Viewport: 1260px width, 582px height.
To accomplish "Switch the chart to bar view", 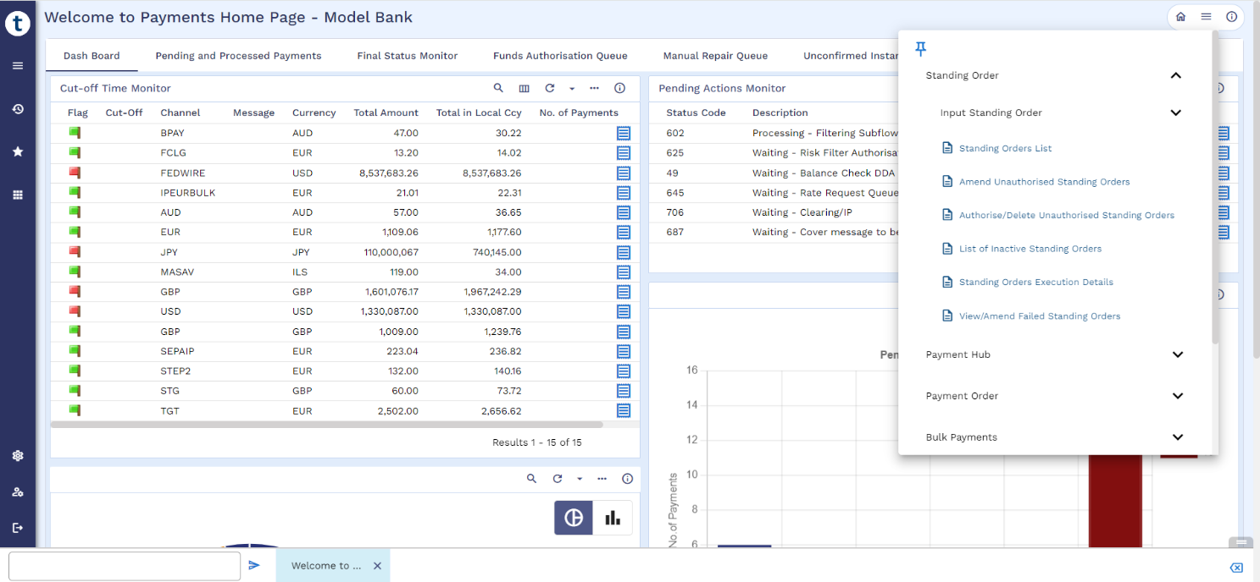I will click(613, 518).
